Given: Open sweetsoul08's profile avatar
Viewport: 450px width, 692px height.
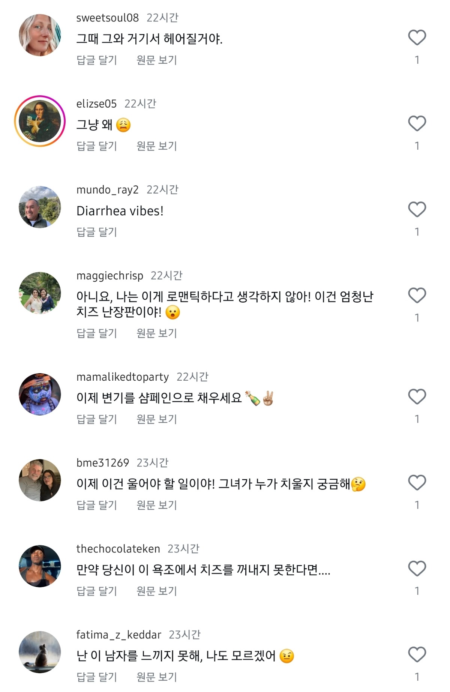Looking at the screenshot, I should point(40,35).
